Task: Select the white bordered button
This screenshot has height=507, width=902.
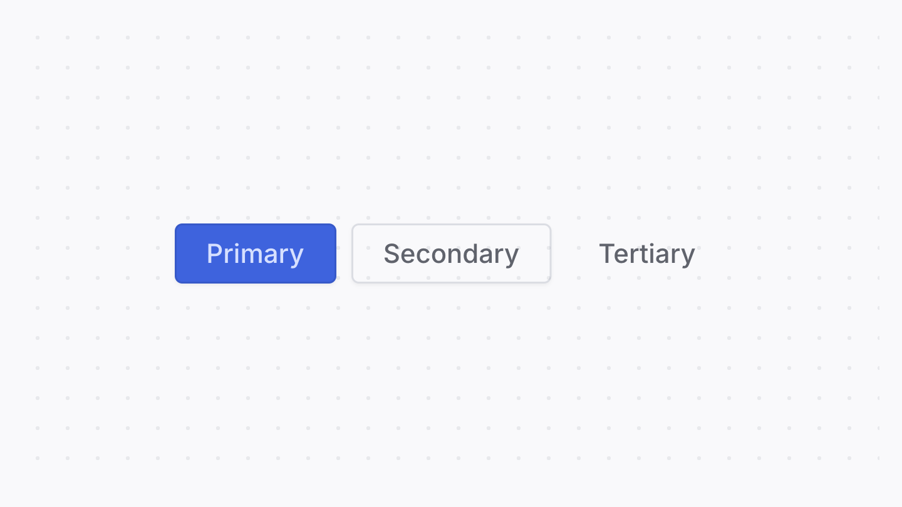Action: (x=451, y=253)
